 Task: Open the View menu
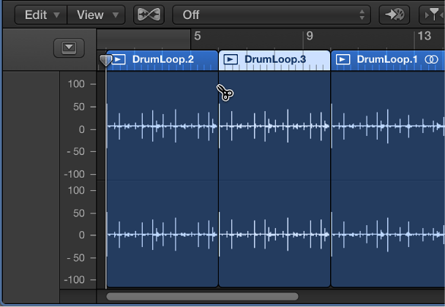[96, 15]
